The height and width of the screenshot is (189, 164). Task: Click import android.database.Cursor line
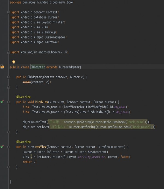(x=34, y=17)
